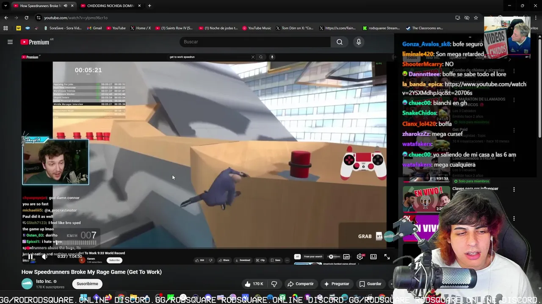Open the YouTube bookmark
Image resolution: width=542 pixels, height=304 pixels.
pyautogui.click(x=116, y=28)
